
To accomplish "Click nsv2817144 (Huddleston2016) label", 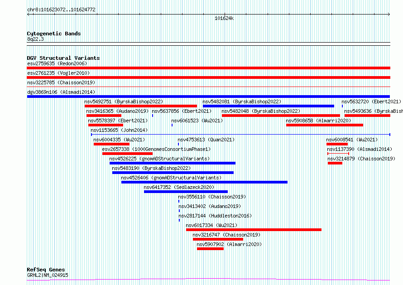I will click(215, 216).
